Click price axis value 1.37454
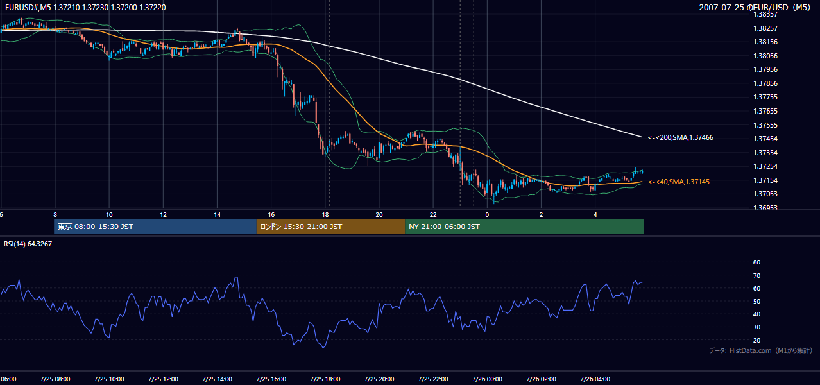 click(x=765, y=139)
